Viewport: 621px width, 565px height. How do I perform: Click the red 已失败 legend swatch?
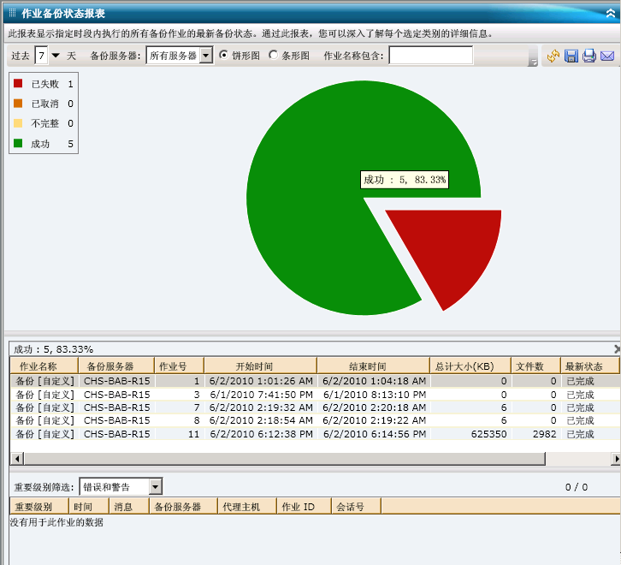tap(18, 84)
